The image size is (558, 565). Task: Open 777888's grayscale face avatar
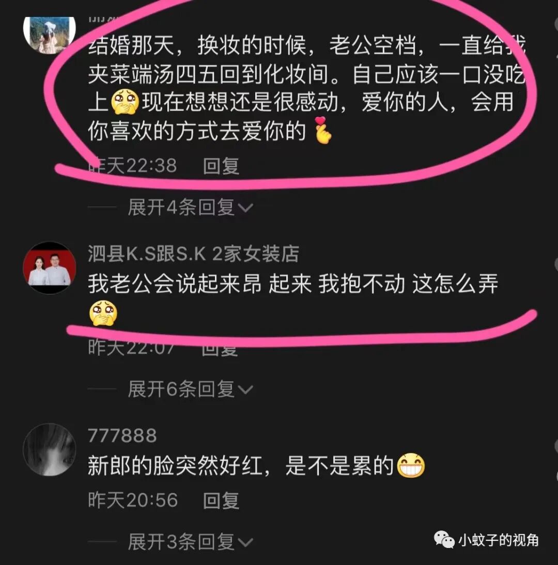[x=50, y=450]
